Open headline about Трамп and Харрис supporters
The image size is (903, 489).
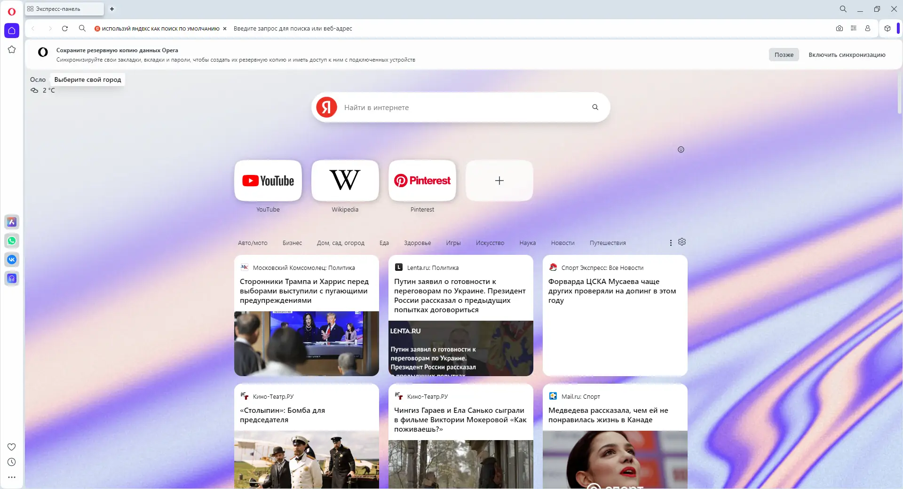tap(304, 291)
